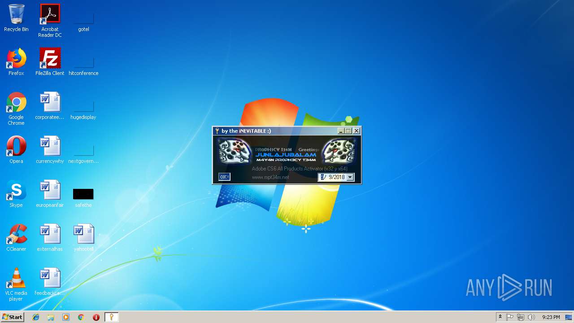Select the yahootell Word document
This screenshot has height=323, width=574.
[83, 238]
